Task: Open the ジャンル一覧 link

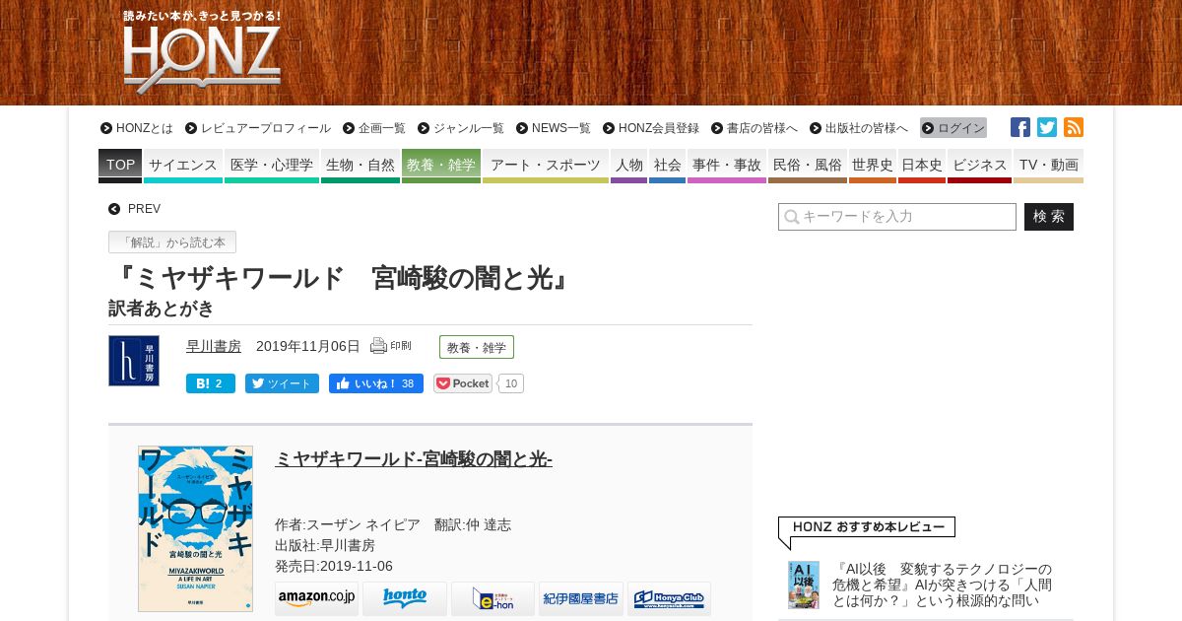Action: [x=461, y=128]
